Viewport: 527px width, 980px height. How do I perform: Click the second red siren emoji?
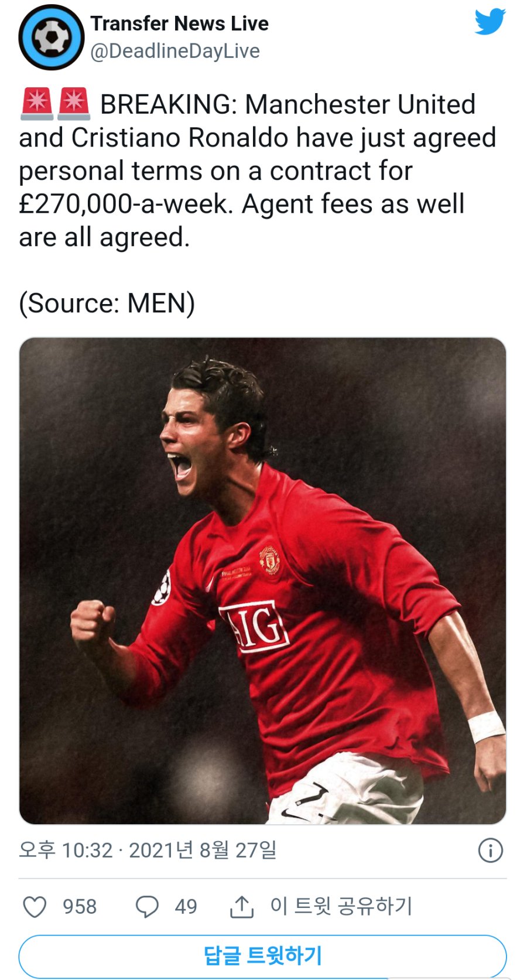point(74,104)
